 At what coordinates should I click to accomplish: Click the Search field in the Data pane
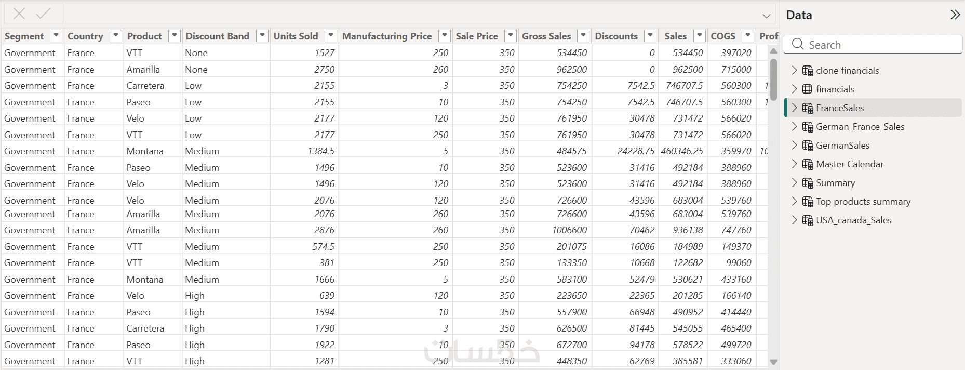pos(873,45)
